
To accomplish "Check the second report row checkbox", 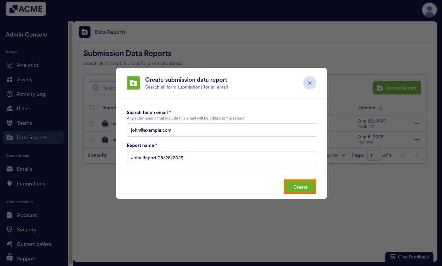I will 91,140.
